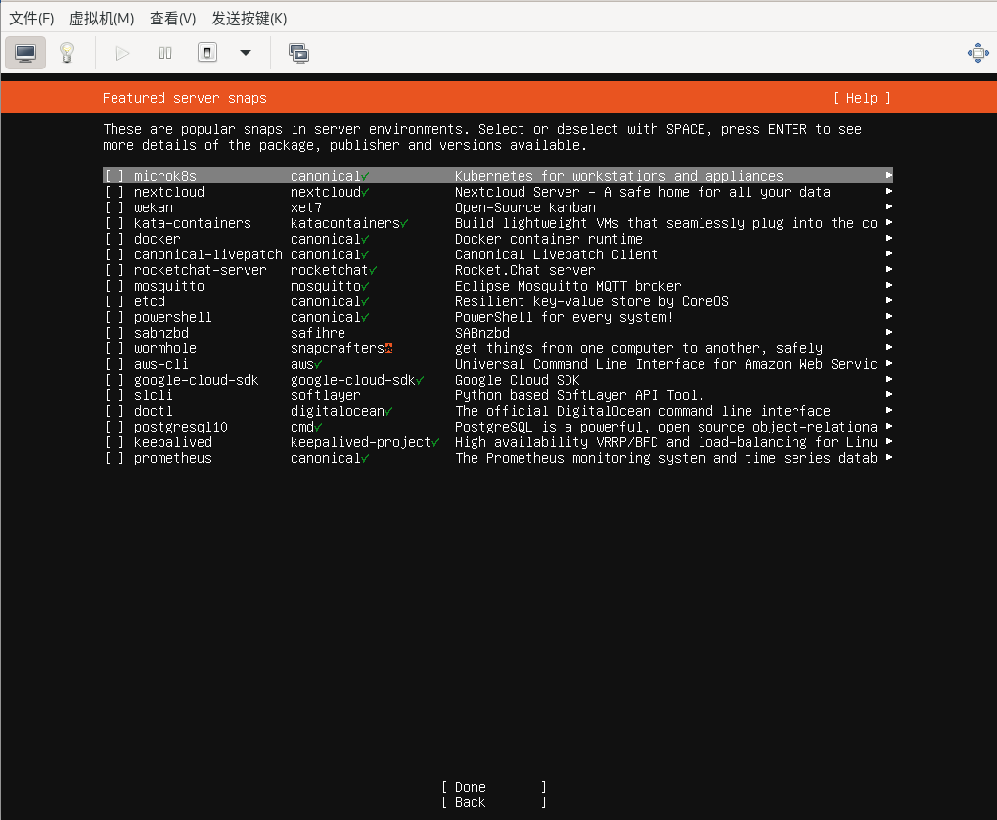Viewport: 997px width, 820px height.
Task: Show virtual hardware details lightbulb icon
Action: point(67,53)
